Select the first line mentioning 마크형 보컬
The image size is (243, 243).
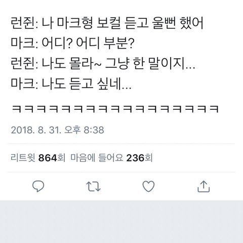[107, 23]
